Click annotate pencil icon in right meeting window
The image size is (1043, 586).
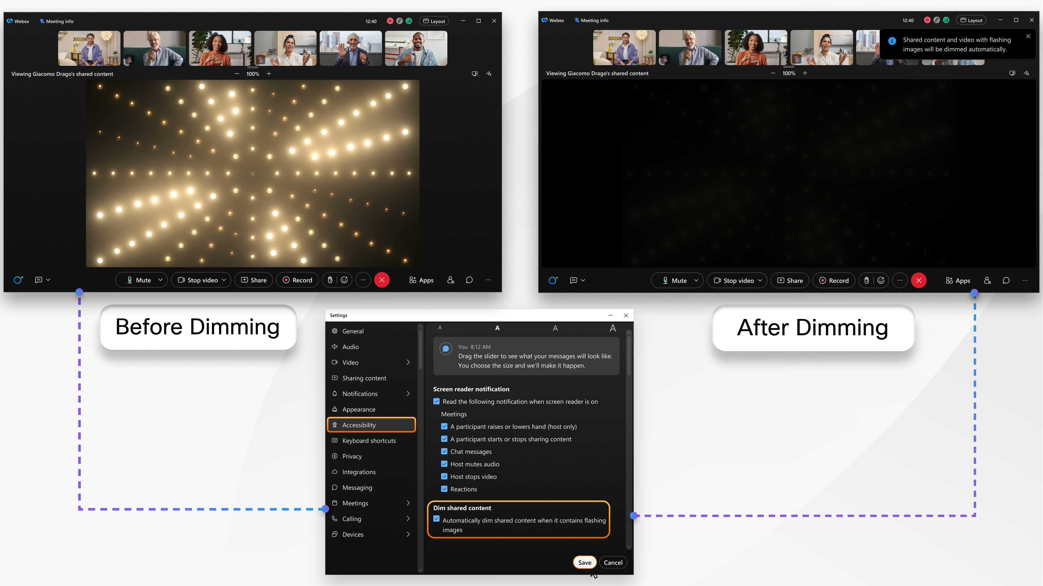pyautogui.click(x=1026, y=73)
